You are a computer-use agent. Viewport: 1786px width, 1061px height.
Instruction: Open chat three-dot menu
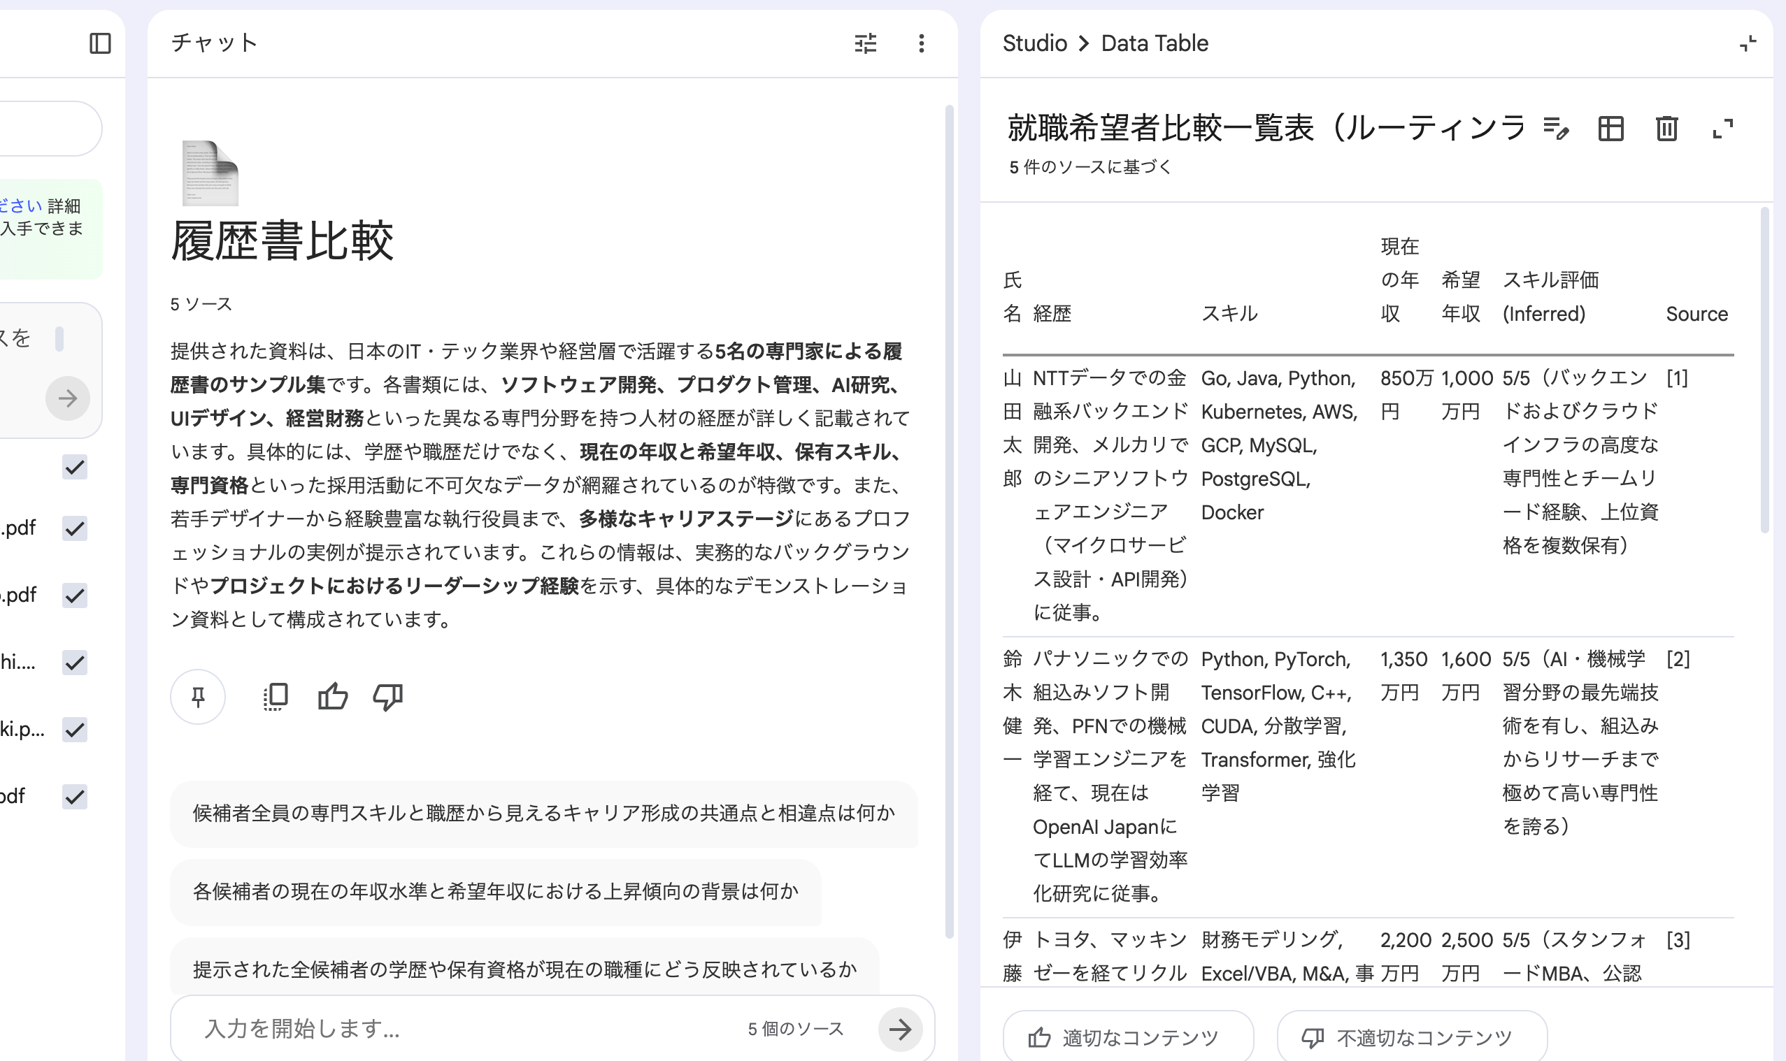coord(921,43)
